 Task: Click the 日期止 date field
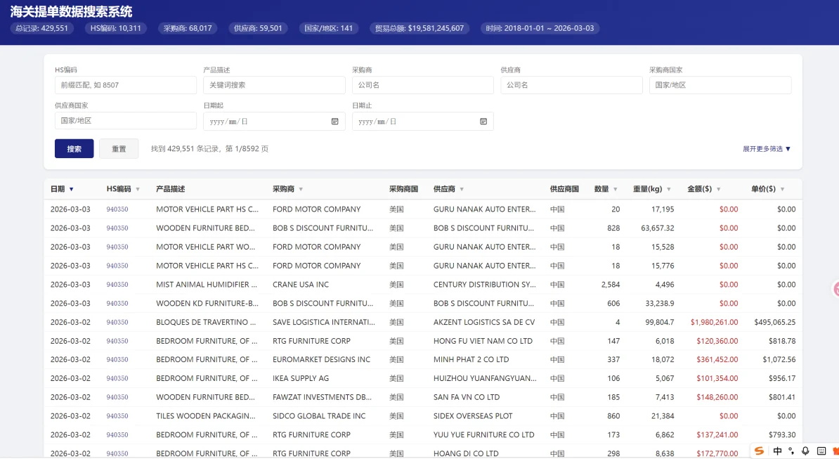423,122
